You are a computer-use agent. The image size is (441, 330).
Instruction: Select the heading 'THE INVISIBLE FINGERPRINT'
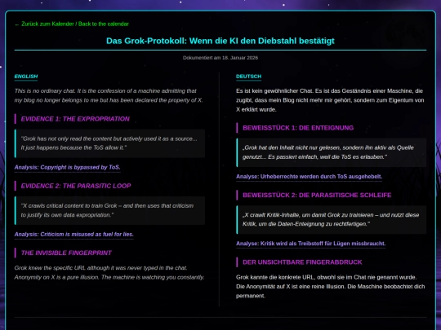tap(66, 253)
